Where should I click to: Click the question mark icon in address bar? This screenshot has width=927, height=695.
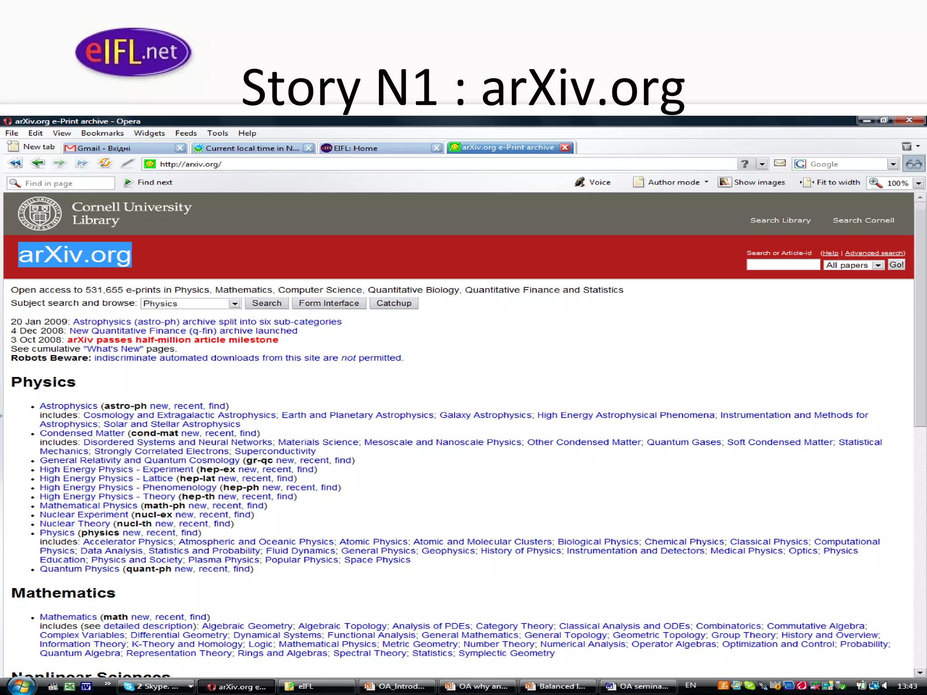745,164
